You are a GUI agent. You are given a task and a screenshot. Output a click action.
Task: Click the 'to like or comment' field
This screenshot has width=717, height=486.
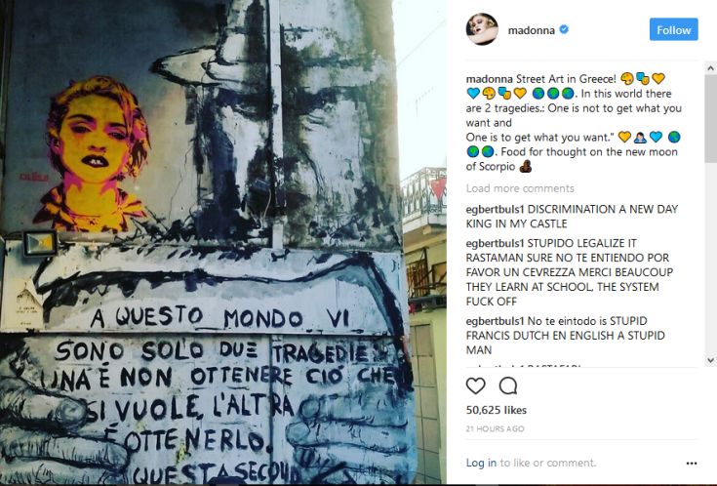click(x=548, y=463)
